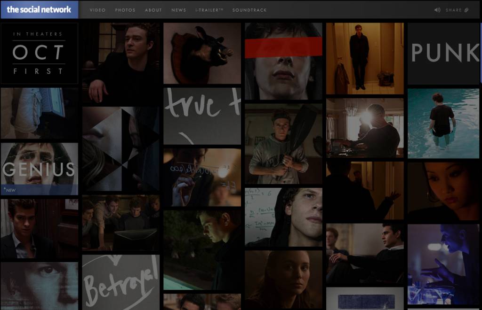
Task: Open the PUNK text tile
Action: tap(443, 54)
